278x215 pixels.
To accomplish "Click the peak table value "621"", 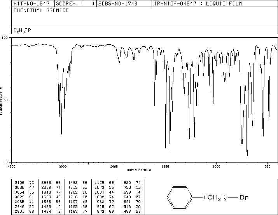I will coord(127,202).
